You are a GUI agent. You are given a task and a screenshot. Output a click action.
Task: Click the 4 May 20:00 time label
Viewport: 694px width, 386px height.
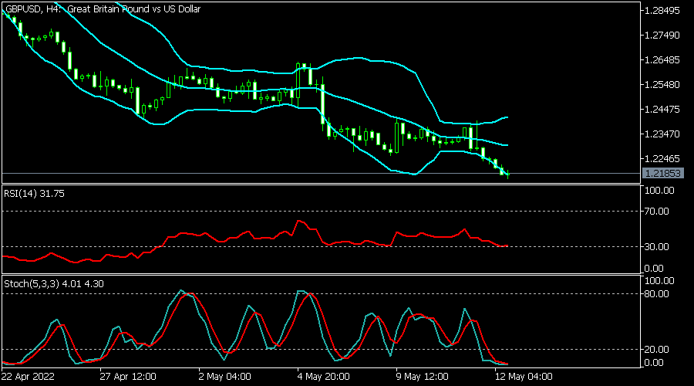click(324, 377)
